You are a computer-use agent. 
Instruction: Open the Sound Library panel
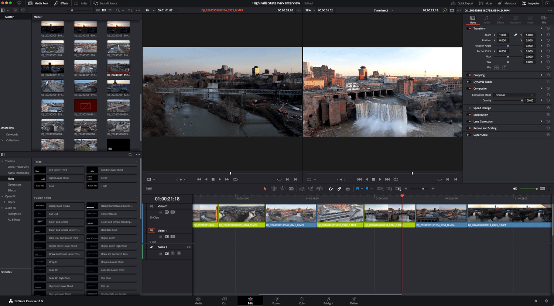[105, 3]
